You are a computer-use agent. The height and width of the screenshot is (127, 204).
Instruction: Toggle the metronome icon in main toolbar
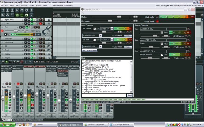(x=31, y=10)
